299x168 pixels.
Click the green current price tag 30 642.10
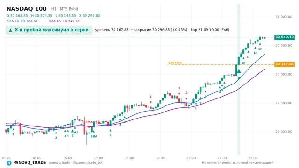tap(285, 37)
